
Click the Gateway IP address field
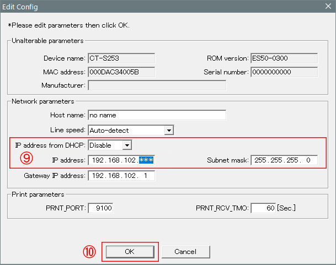coord(121,176)
